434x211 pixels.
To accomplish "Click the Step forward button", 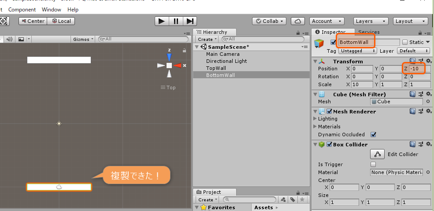I will [x=190, y=21].
